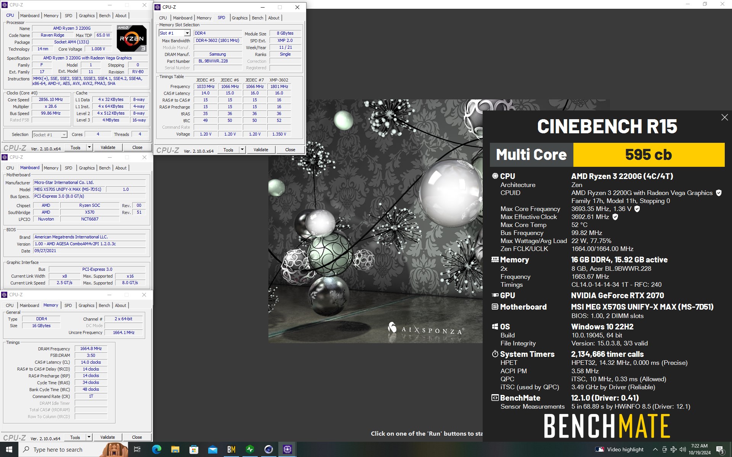Click the Video highlight MLB news icon

point(600,449)
